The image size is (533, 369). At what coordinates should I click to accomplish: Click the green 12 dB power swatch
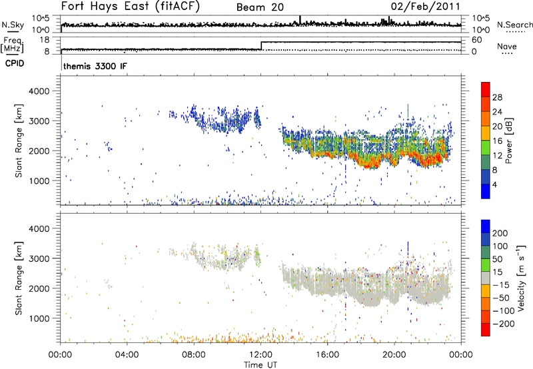[x=486, y=148]
